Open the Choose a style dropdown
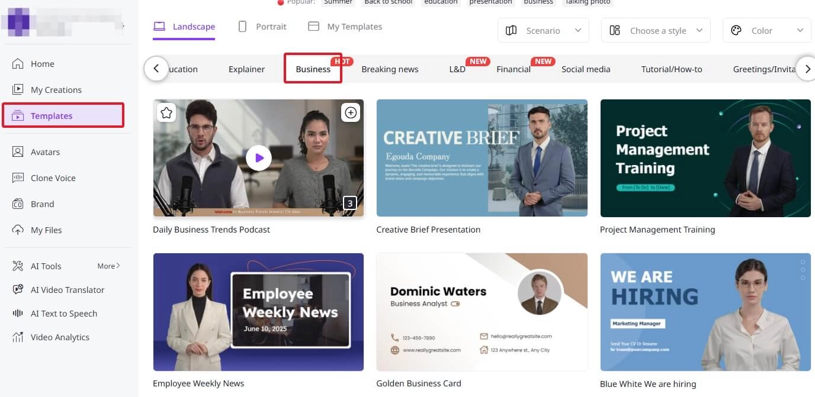This screenshot has height=397, width=815. pyautogui.click(x=655, y=30)
